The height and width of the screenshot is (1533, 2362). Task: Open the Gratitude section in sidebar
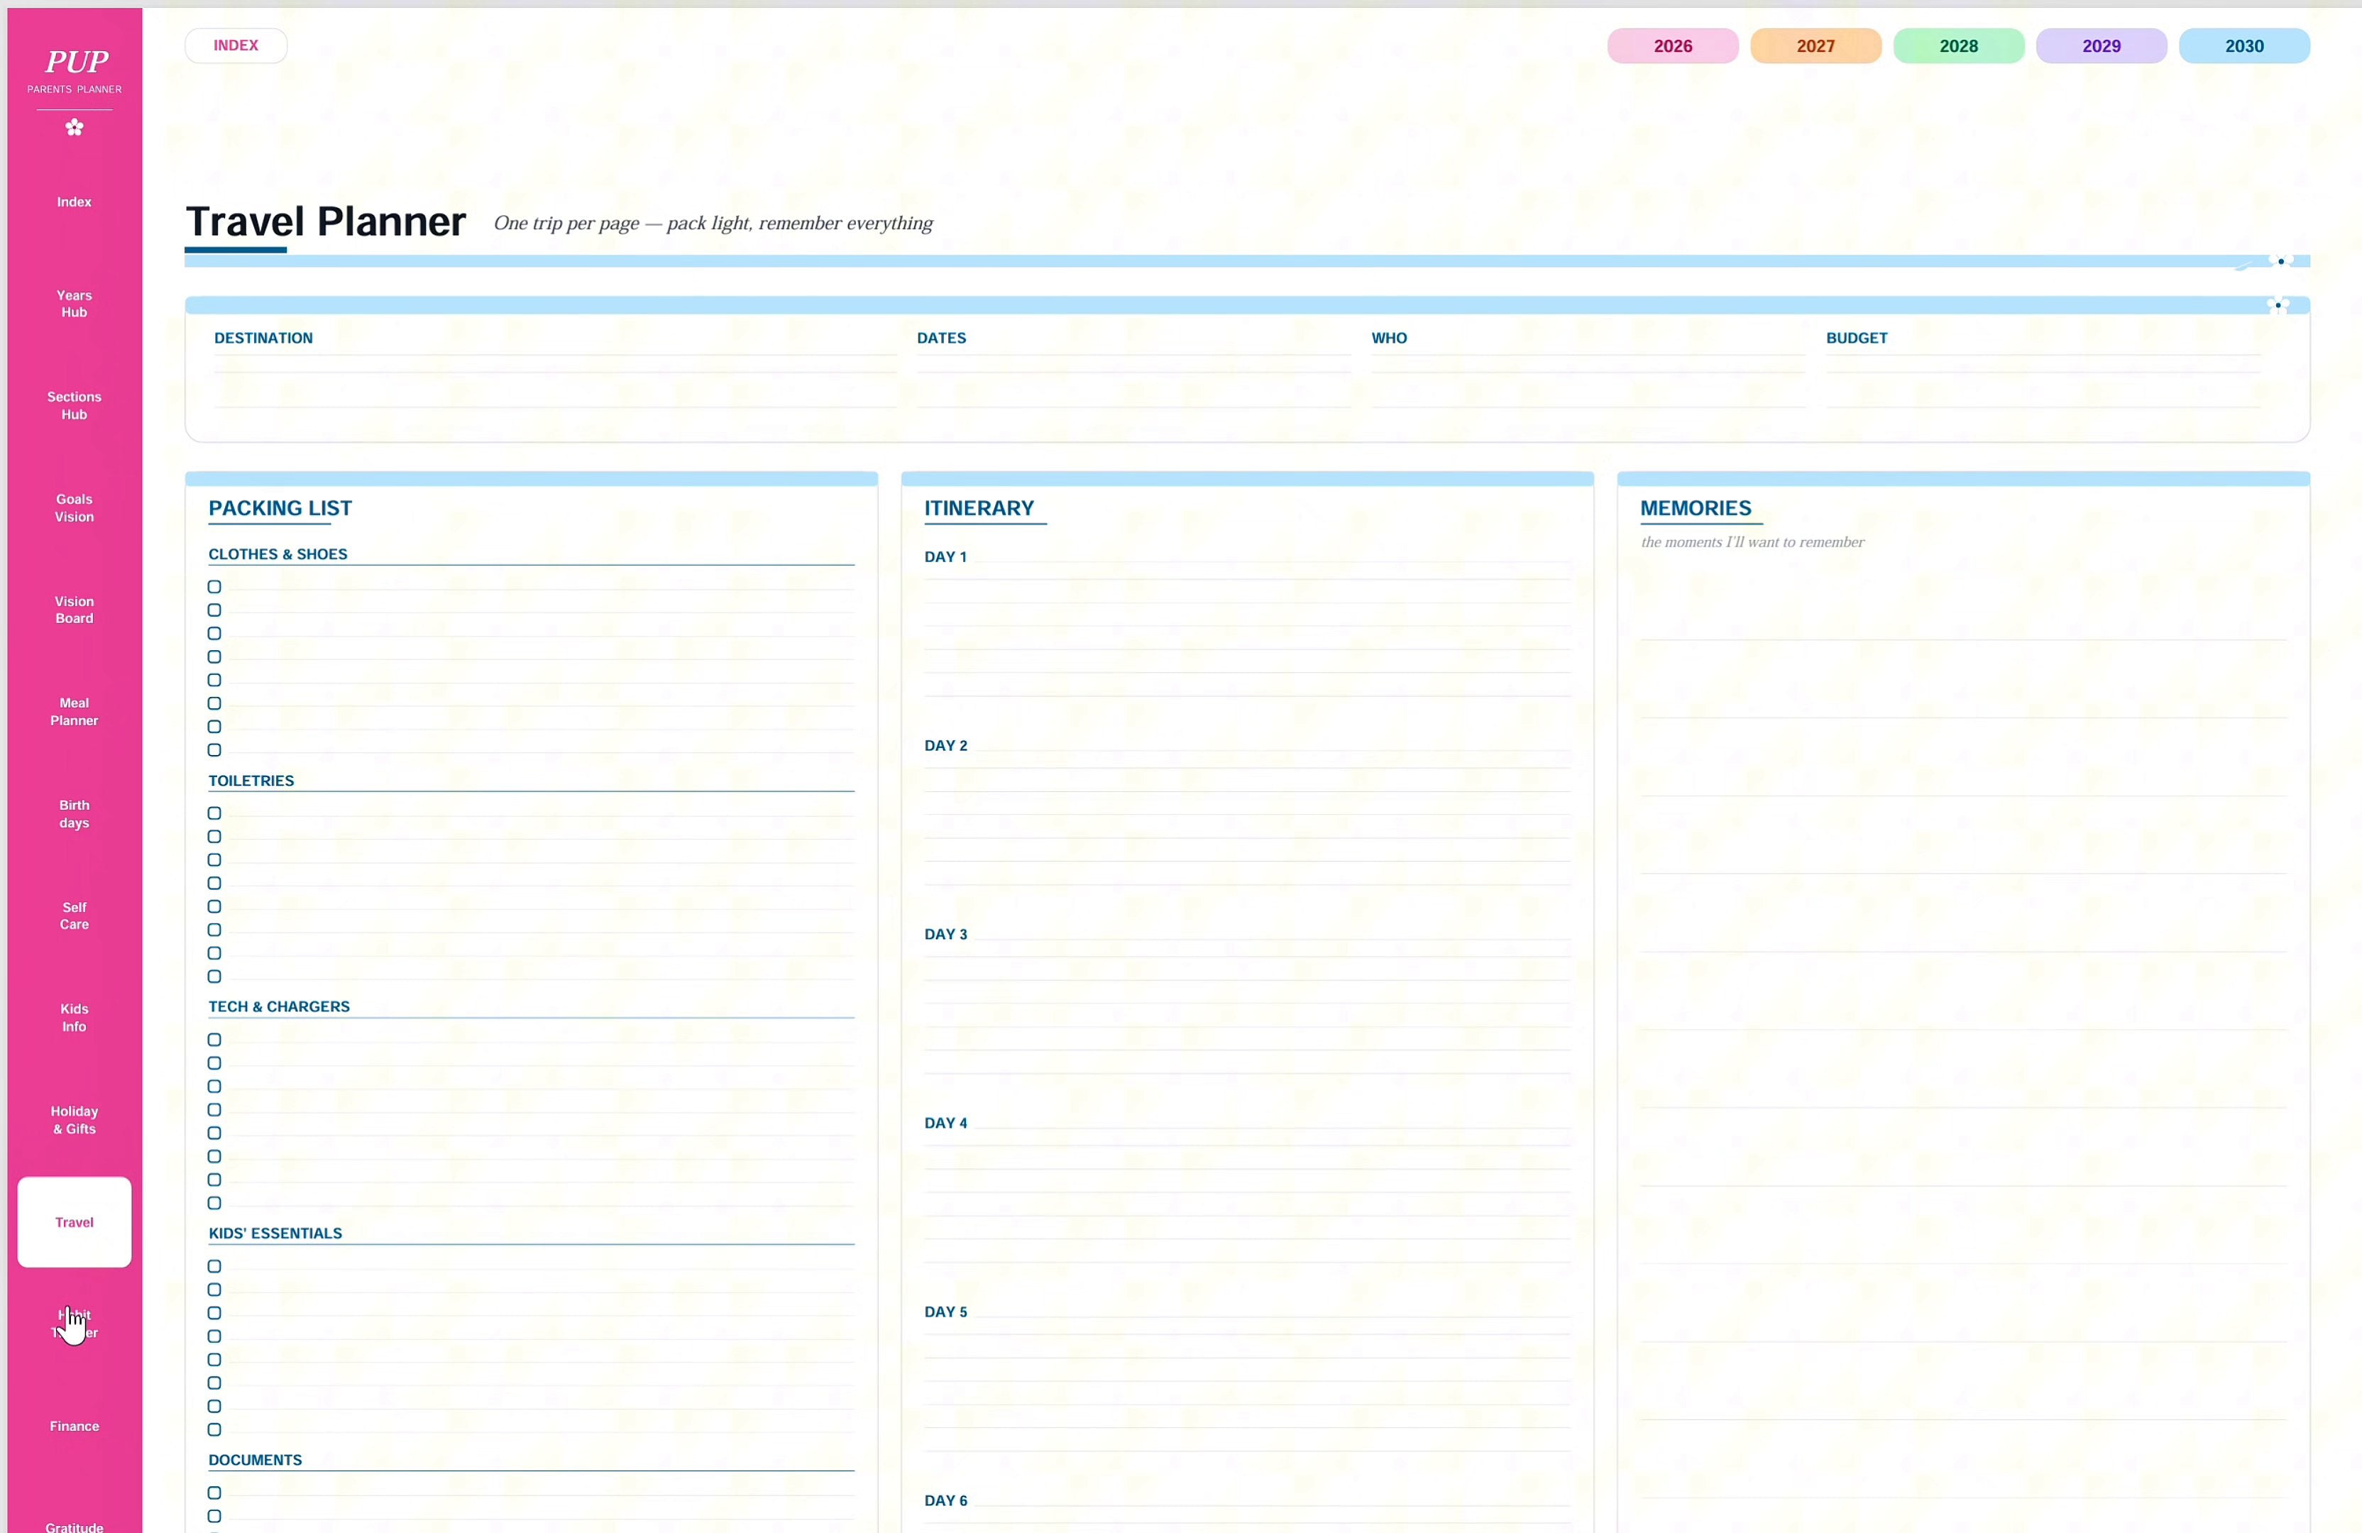click(x=75, y=1526)
